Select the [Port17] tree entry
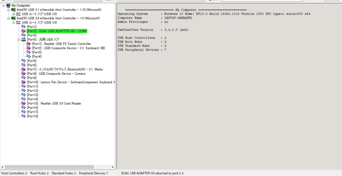The image size is (342, 176). tap(32, 112)
